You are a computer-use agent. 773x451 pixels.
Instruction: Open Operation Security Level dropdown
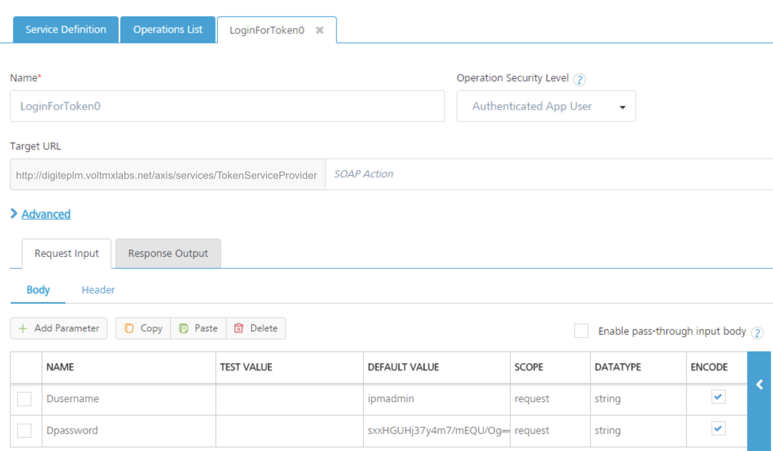pos(546,106)
